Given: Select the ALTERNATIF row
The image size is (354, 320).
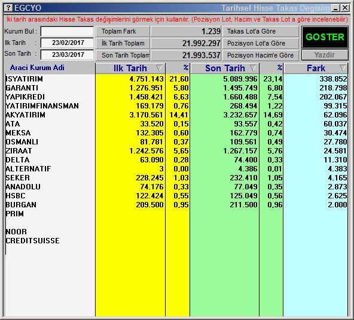Looking at the screenshot, I should (176, 169).
